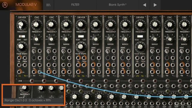The image size is (192, 108).
Task: Click the third DRIVER frequency knob
Action: pyautogui.click(x=140, y=25)
